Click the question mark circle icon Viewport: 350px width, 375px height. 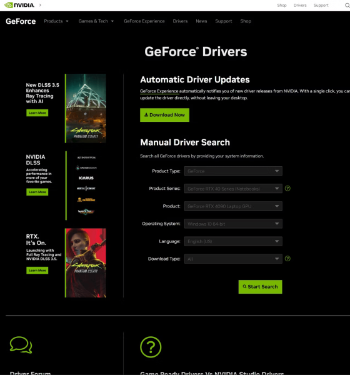tap(151, 347)
